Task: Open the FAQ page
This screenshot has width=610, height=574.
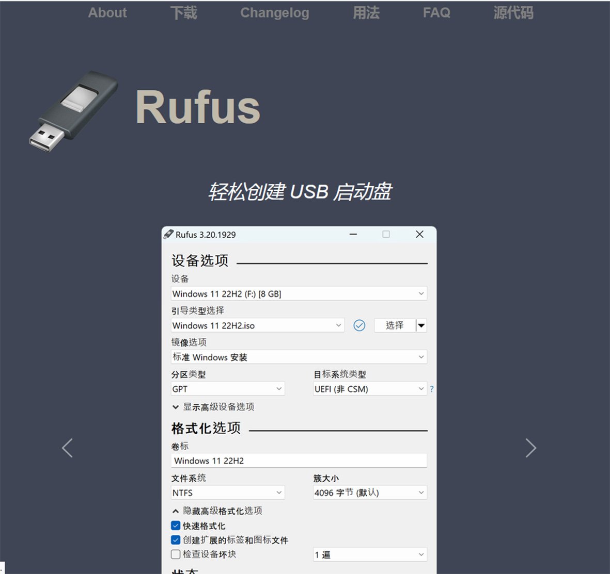Action: click(x=436, y=13)
